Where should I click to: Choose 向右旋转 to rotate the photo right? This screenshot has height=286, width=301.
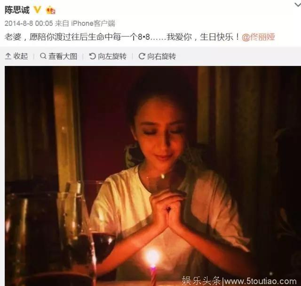point(161,56)
